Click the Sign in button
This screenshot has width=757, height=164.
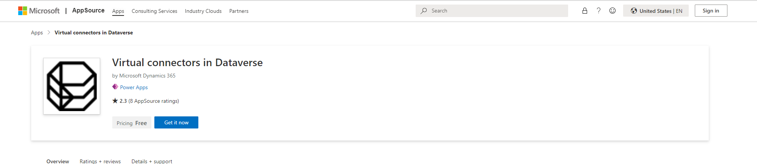(x=710, y=11)
